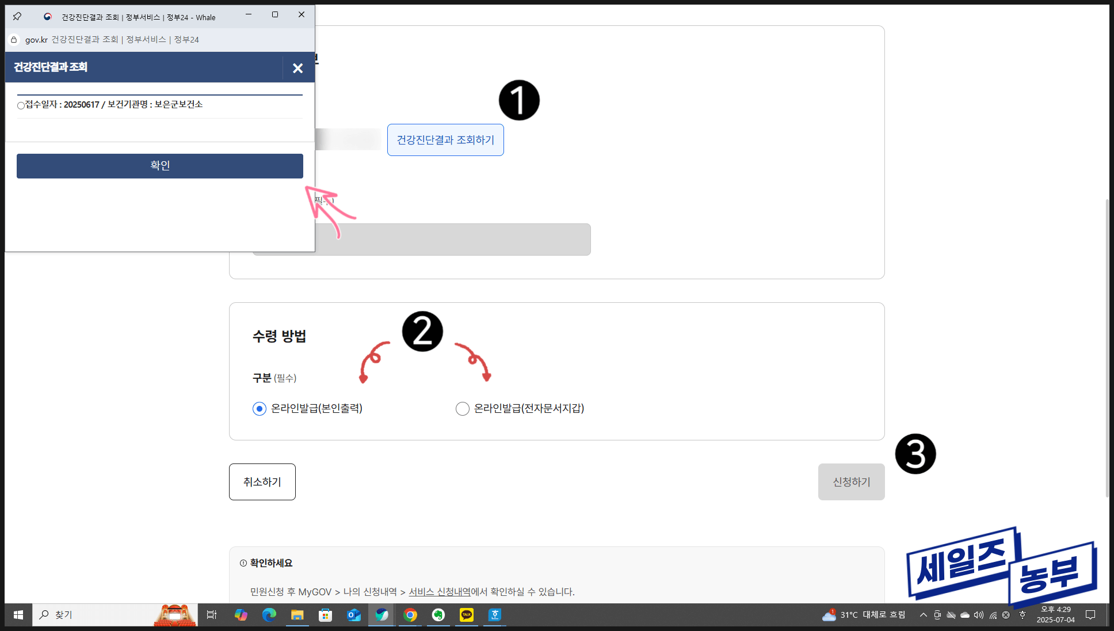The height and width of the screenshot is (631, 1114).
Task: Open the Evernote taskbar icon
Action: click(438, 615)
